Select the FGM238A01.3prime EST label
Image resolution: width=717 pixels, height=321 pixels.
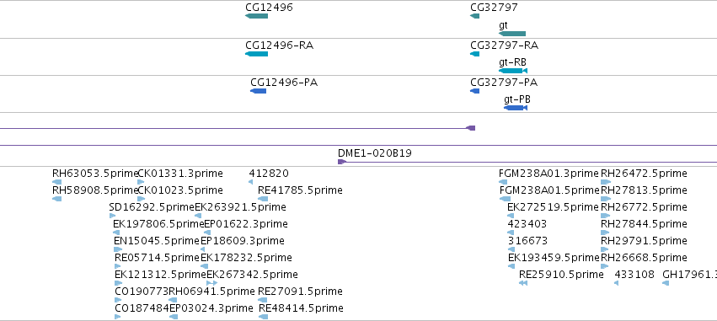548,174
